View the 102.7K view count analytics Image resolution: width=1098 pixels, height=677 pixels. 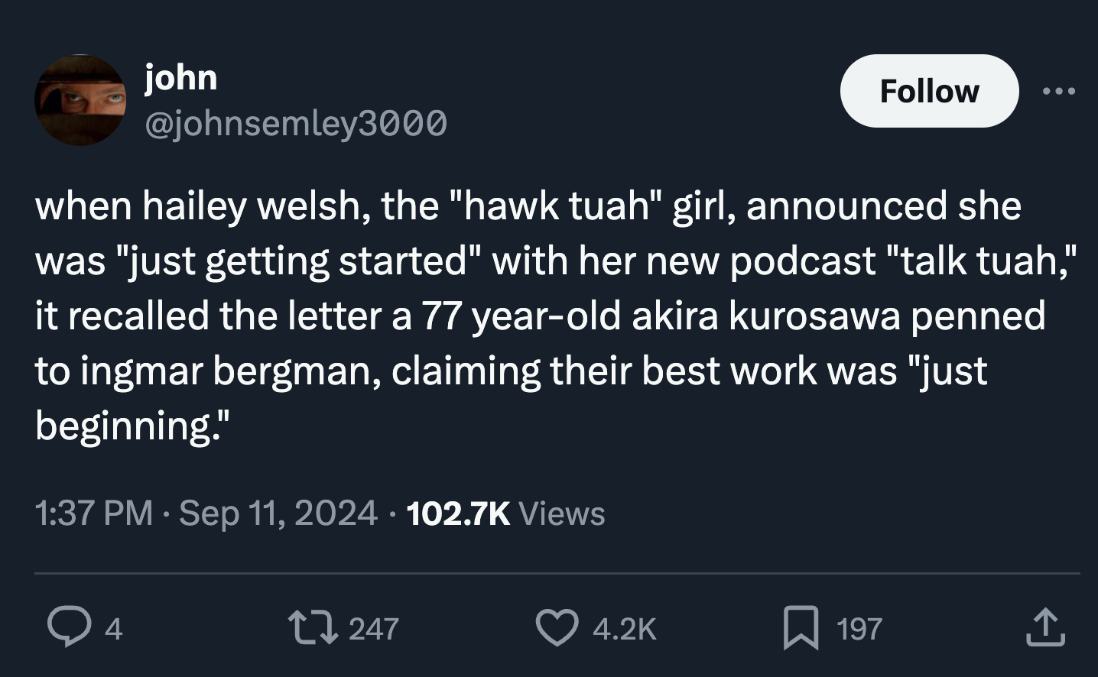pyautogui.click(x=457, y=513)
